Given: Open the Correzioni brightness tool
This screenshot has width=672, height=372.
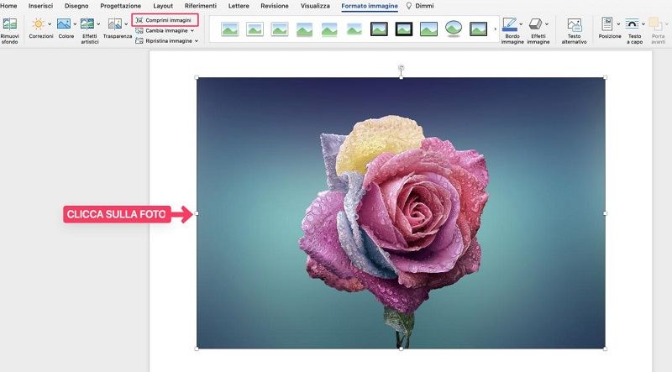Looking at the screenshot, I should click(x=38, y=24).
